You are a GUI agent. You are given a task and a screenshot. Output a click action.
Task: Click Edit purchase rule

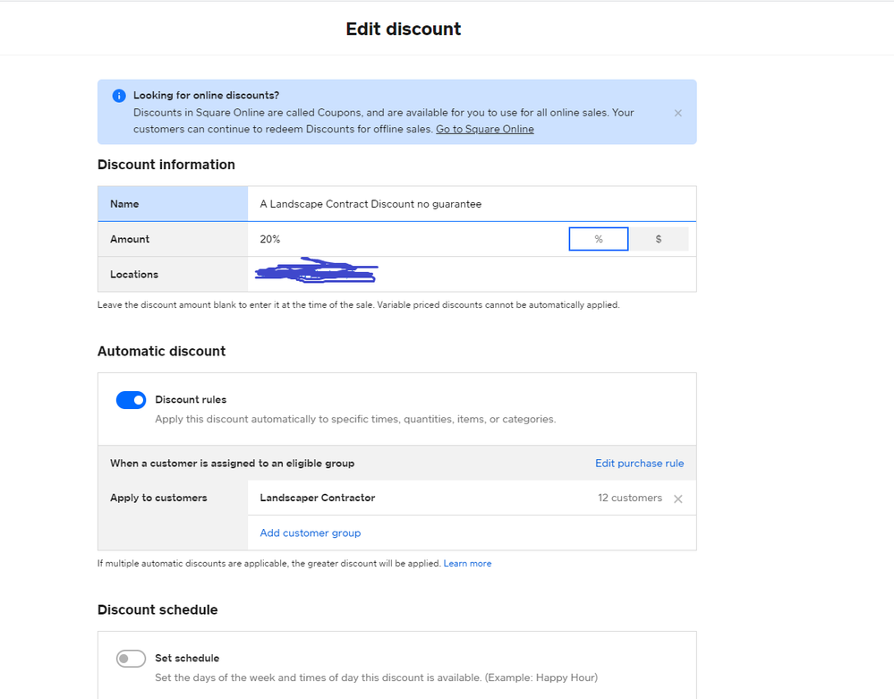click(x=639, y=464)
